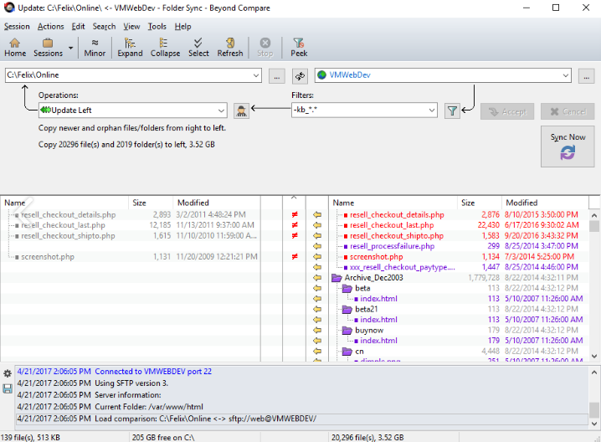Save the log with disk icon
This screenshot has height=442, width=601.
point(8,388)
